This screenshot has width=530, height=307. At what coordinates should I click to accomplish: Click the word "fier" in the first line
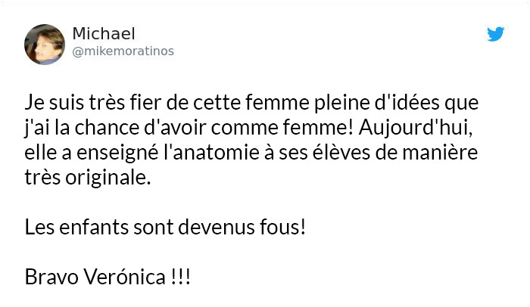click(145, 102)
